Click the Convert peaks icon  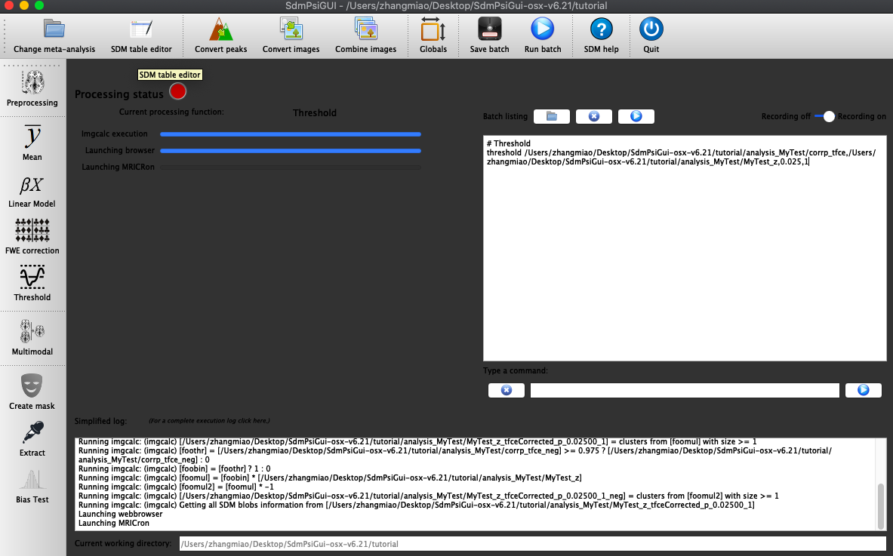pyautogui.click(x=220, y=30)
